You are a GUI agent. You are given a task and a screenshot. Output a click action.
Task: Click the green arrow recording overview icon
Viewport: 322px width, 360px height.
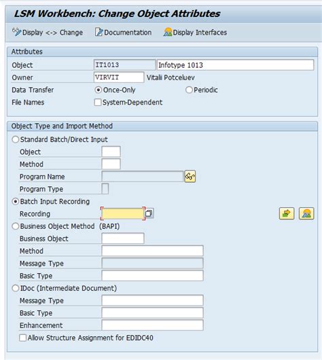click(x=287, y=213)
